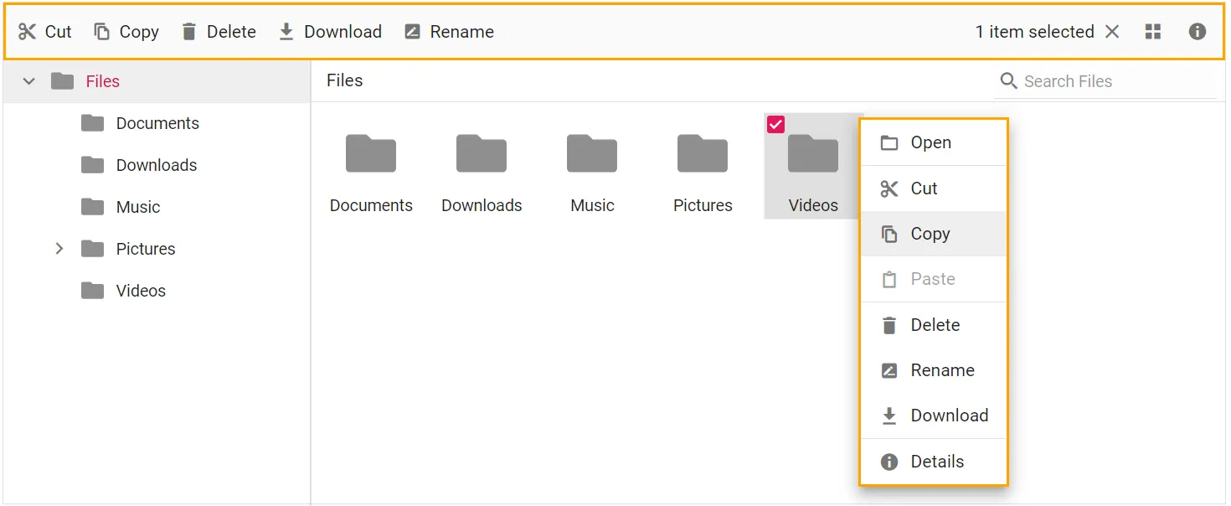
Task: Switch view with the grid layout icon
Action: pos(1153,32)
